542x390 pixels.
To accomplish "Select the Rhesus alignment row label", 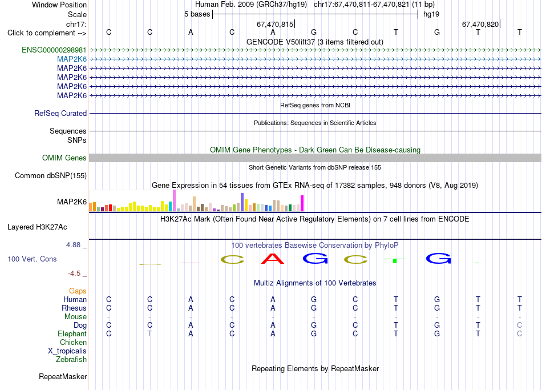I will coord(74,308).
